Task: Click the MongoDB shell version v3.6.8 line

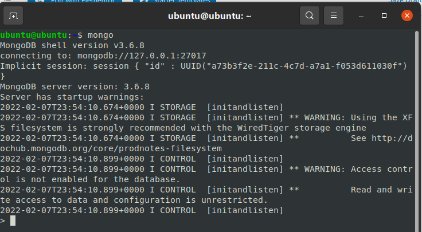Action: click(x=72, y=45)
